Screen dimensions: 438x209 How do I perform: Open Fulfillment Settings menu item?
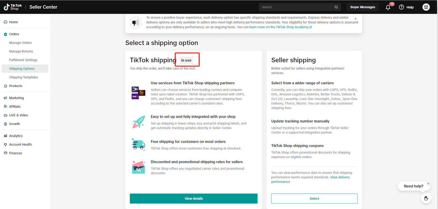coord(23,60)
